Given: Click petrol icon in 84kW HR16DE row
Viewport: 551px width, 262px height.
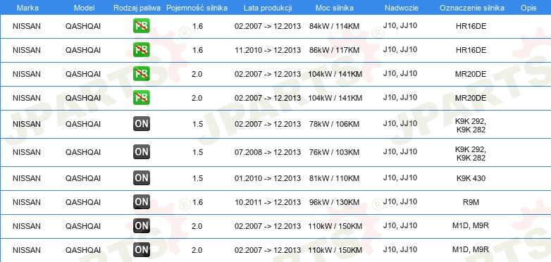Looking at the screenshot, I should (142, 26).
